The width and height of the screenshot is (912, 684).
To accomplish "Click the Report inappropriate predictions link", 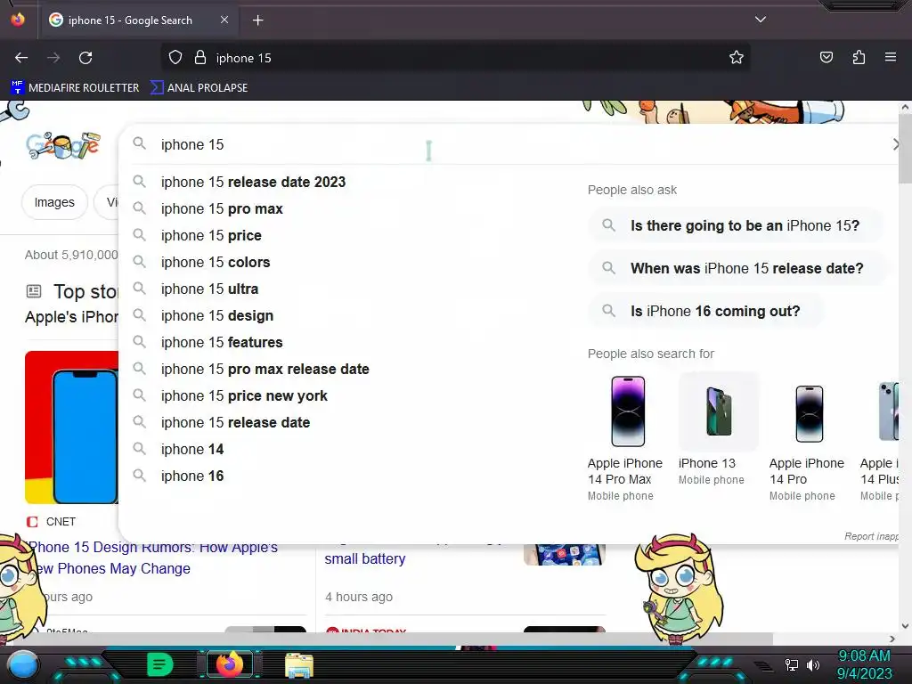I will point(871,536).
